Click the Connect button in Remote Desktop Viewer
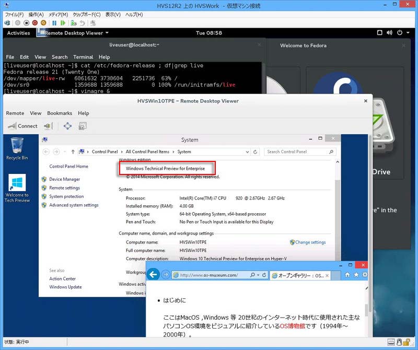 [x=22, y=126]
